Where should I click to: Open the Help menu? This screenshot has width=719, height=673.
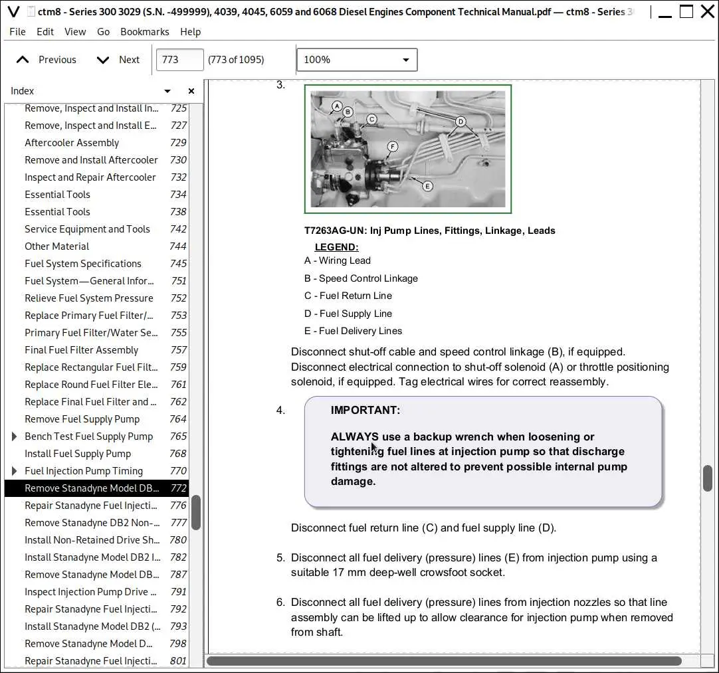coord(190,32)
